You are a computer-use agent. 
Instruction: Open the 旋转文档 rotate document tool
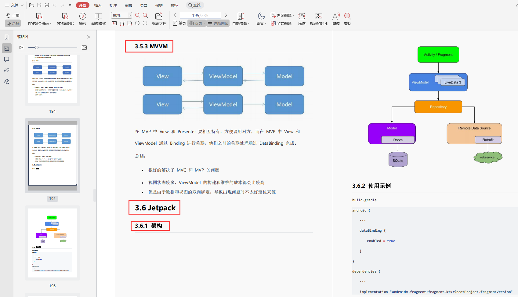point(159,16)
